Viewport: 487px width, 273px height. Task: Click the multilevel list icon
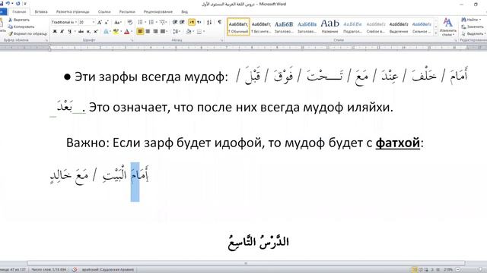tap(162, 22)
